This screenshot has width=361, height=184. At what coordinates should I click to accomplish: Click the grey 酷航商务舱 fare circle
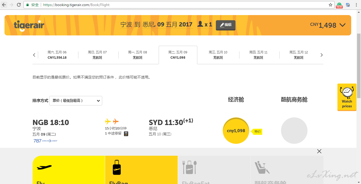(294, 131)
